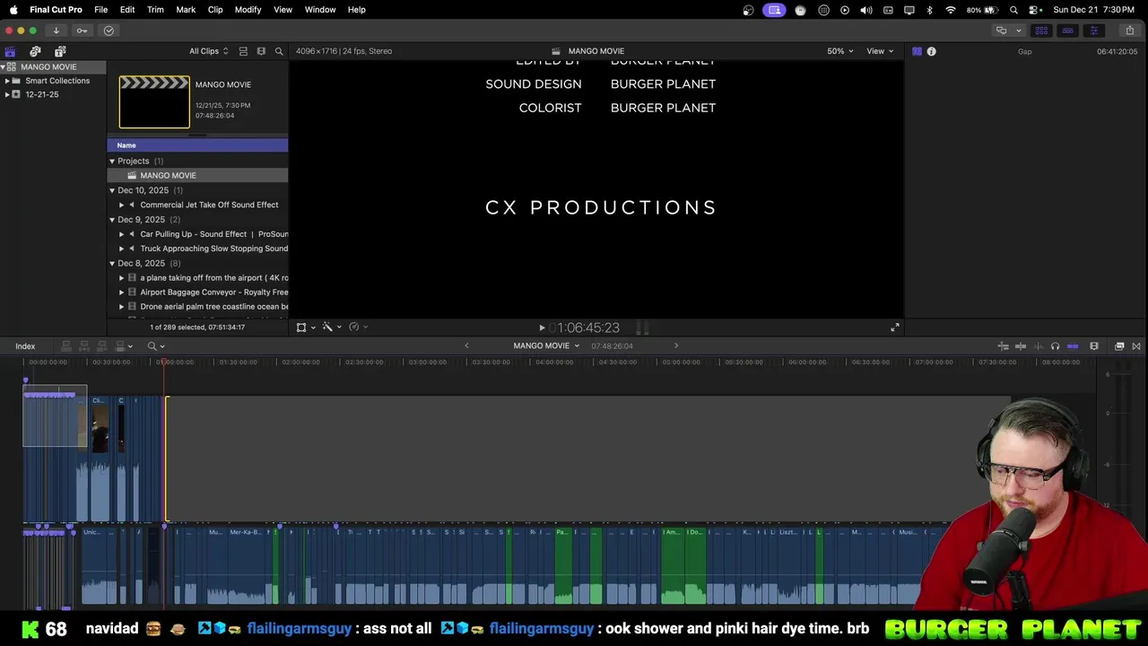Go back in timeline history arrow
Image resolution: width=1148 pixels, height=646 pixels.
click(x=466, y=345)
